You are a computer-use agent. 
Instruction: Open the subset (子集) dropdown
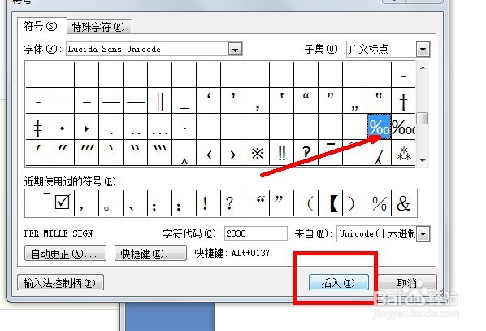(x=423, y=49)
